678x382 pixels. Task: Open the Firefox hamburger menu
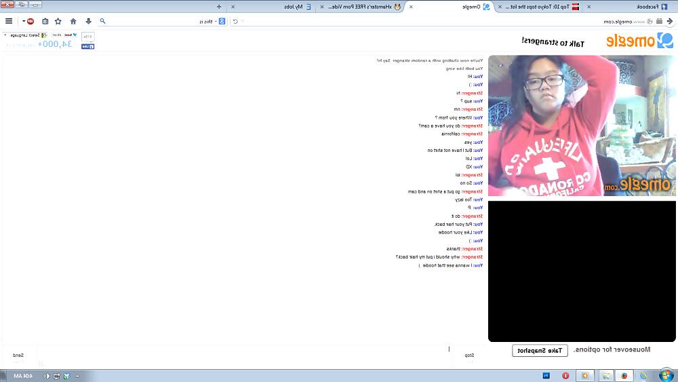click(x=9, y=21)
